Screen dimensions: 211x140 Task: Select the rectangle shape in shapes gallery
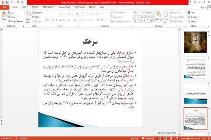[x=145, y=13]
